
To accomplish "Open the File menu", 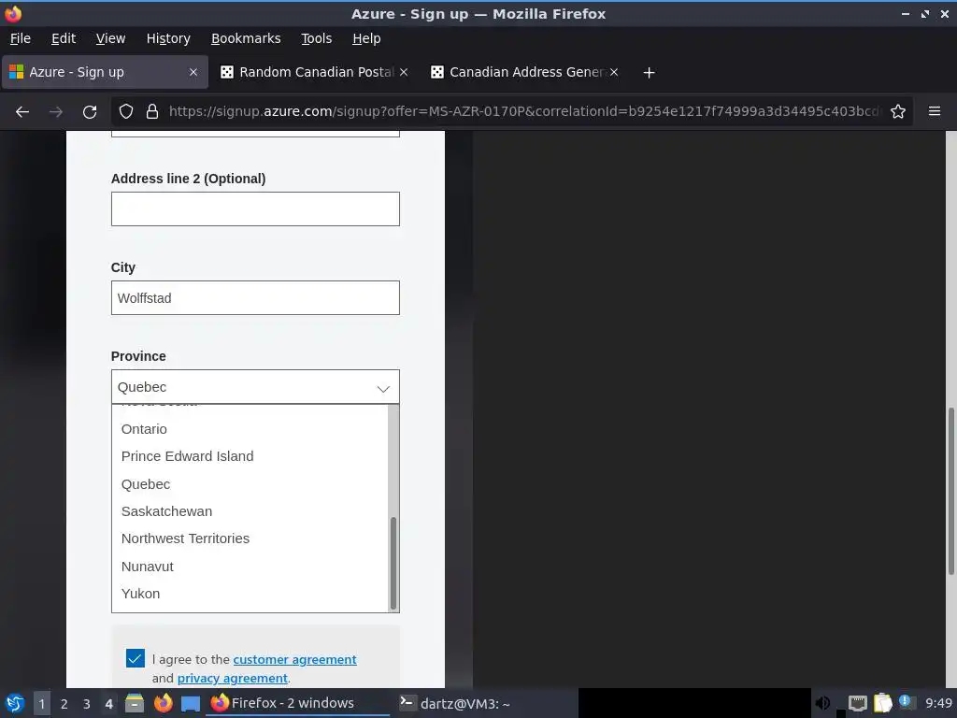I will point(21,38).
